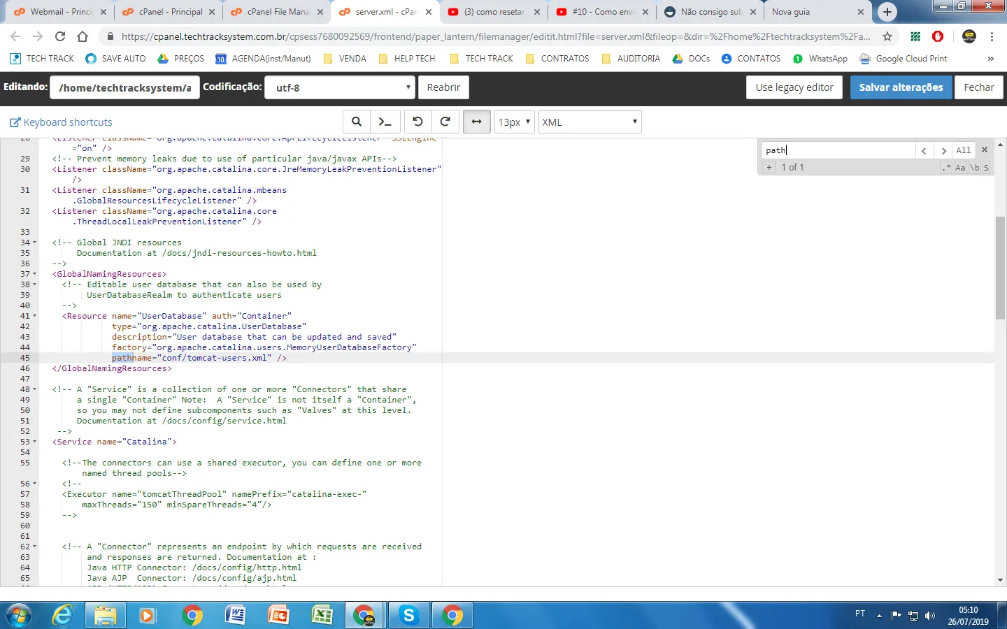Click the green grid extension icon

[915, 36]
